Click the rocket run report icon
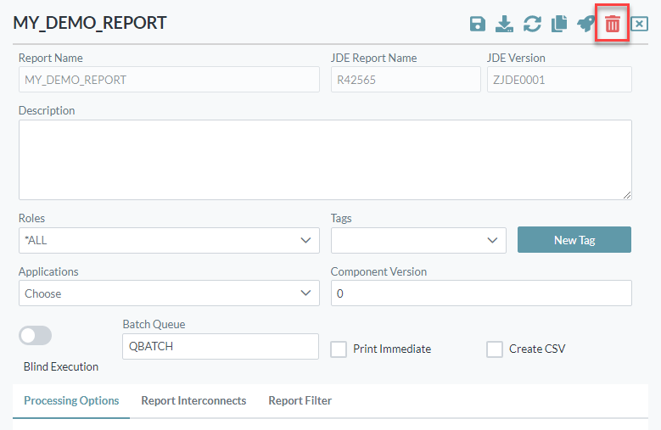Viewport: 661px width, 430px height. coord(585,24)
